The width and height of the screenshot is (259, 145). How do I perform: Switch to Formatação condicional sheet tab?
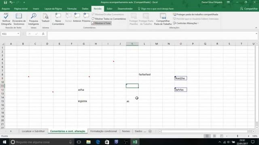coord(104,131)
